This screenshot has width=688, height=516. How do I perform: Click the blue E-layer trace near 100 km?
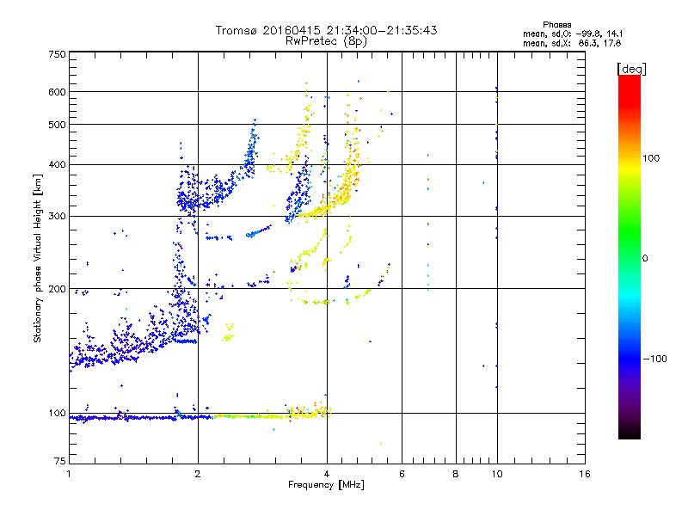point(140,418)
